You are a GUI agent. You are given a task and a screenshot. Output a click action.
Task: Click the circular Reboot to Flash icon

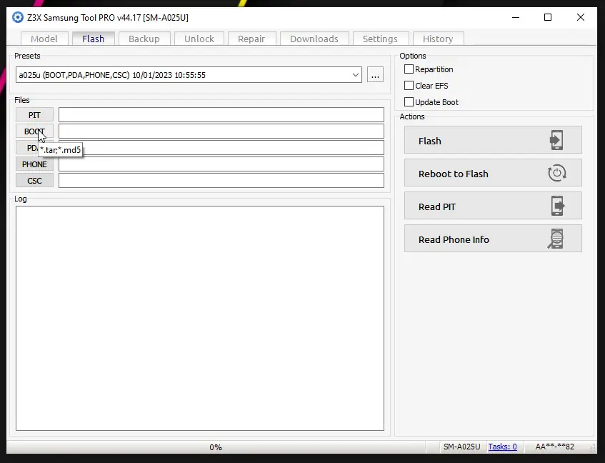(x=557, y=172)
